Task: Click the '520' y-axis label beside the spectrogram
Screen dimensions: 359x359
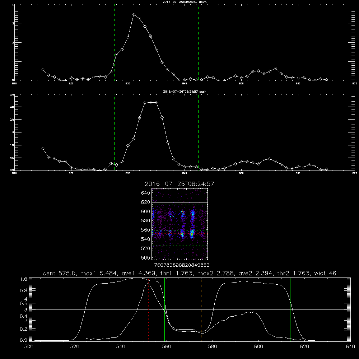Action: 146,248
